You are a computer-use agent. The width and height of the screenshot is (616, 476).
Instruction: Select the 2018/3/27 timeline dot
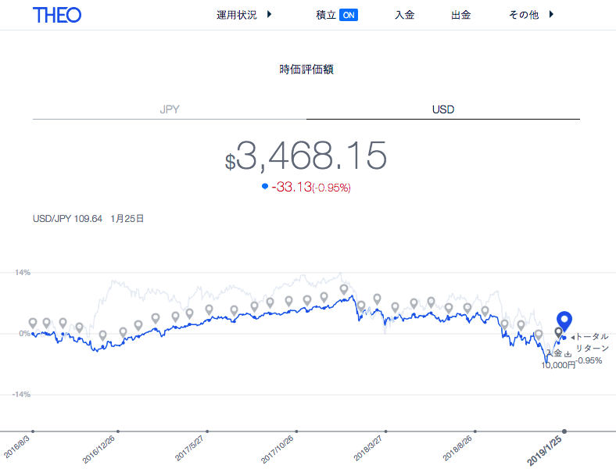click(386, 431)
